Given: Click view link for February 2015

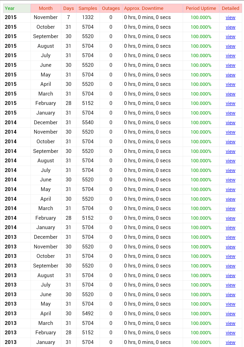Looking at the screenshot, I should (x=230, y=103).
